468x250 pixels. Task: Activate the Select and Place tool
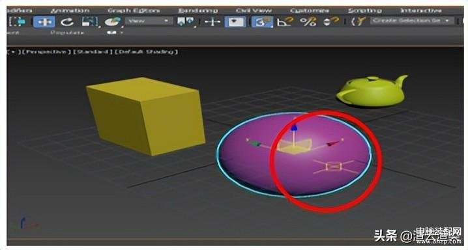(x=113, y=21)
